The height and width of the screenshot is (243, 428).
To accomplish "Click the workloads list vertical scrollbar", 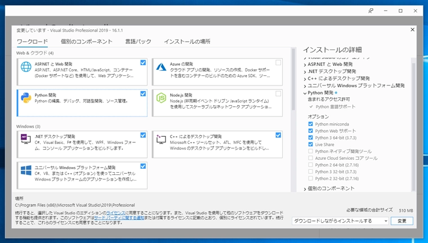I will (x=293, y=79).
